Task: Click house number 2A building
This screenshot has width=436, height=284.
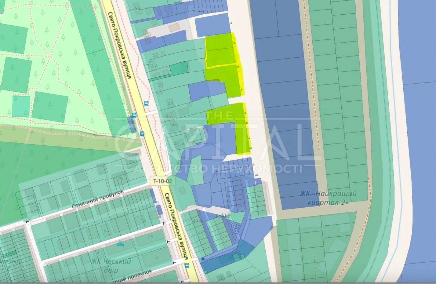Action: [150, 237]
